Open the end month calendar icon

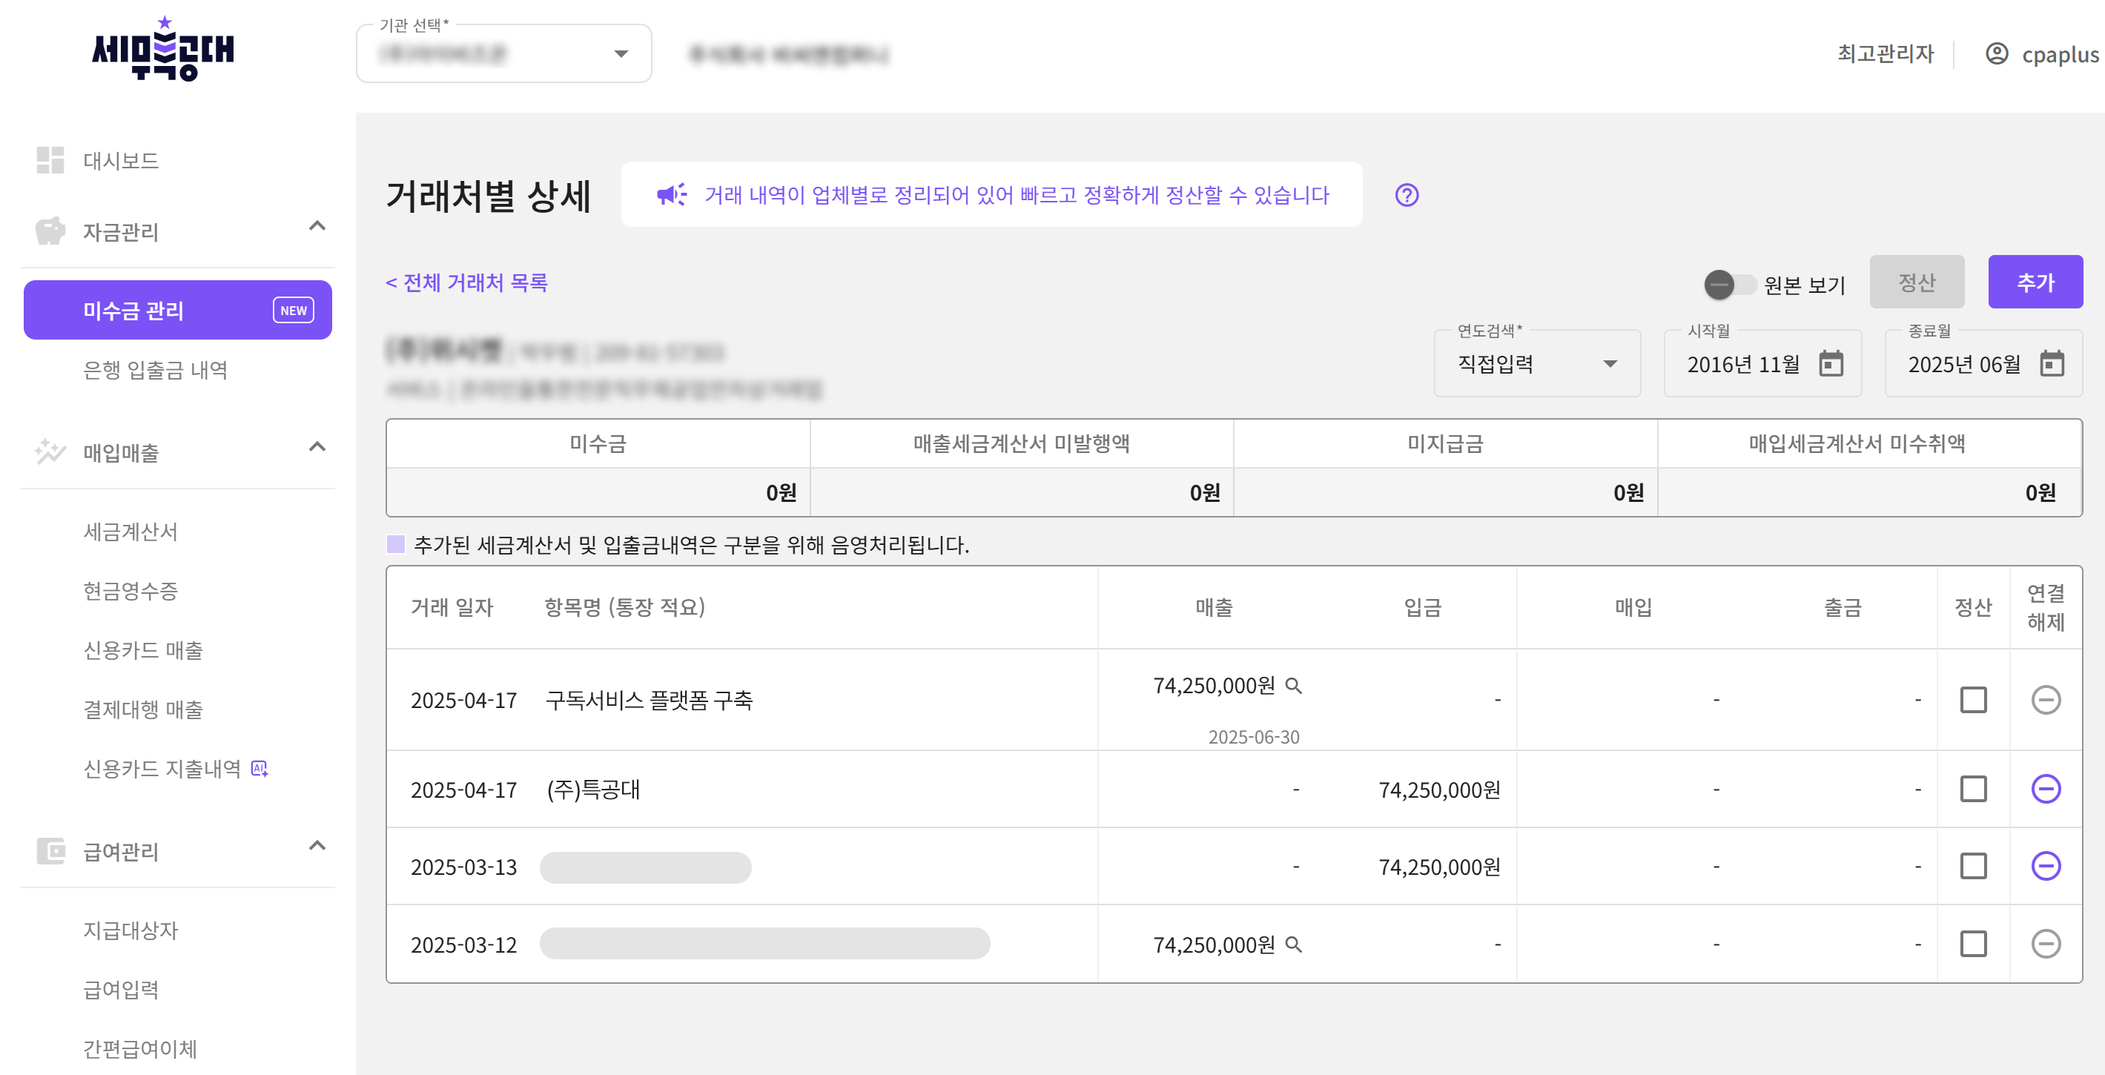pyautogui.click(x=2051, y=363)
